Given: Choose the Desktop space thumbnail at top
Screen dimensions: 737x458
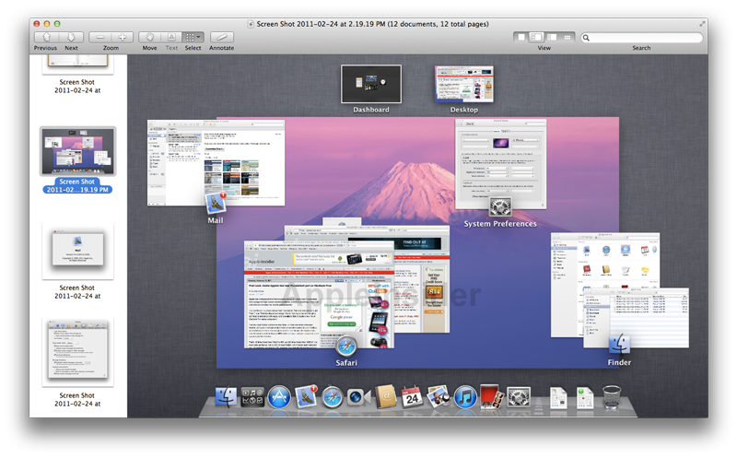Looking at the screenshot, I should click(463, 84).
